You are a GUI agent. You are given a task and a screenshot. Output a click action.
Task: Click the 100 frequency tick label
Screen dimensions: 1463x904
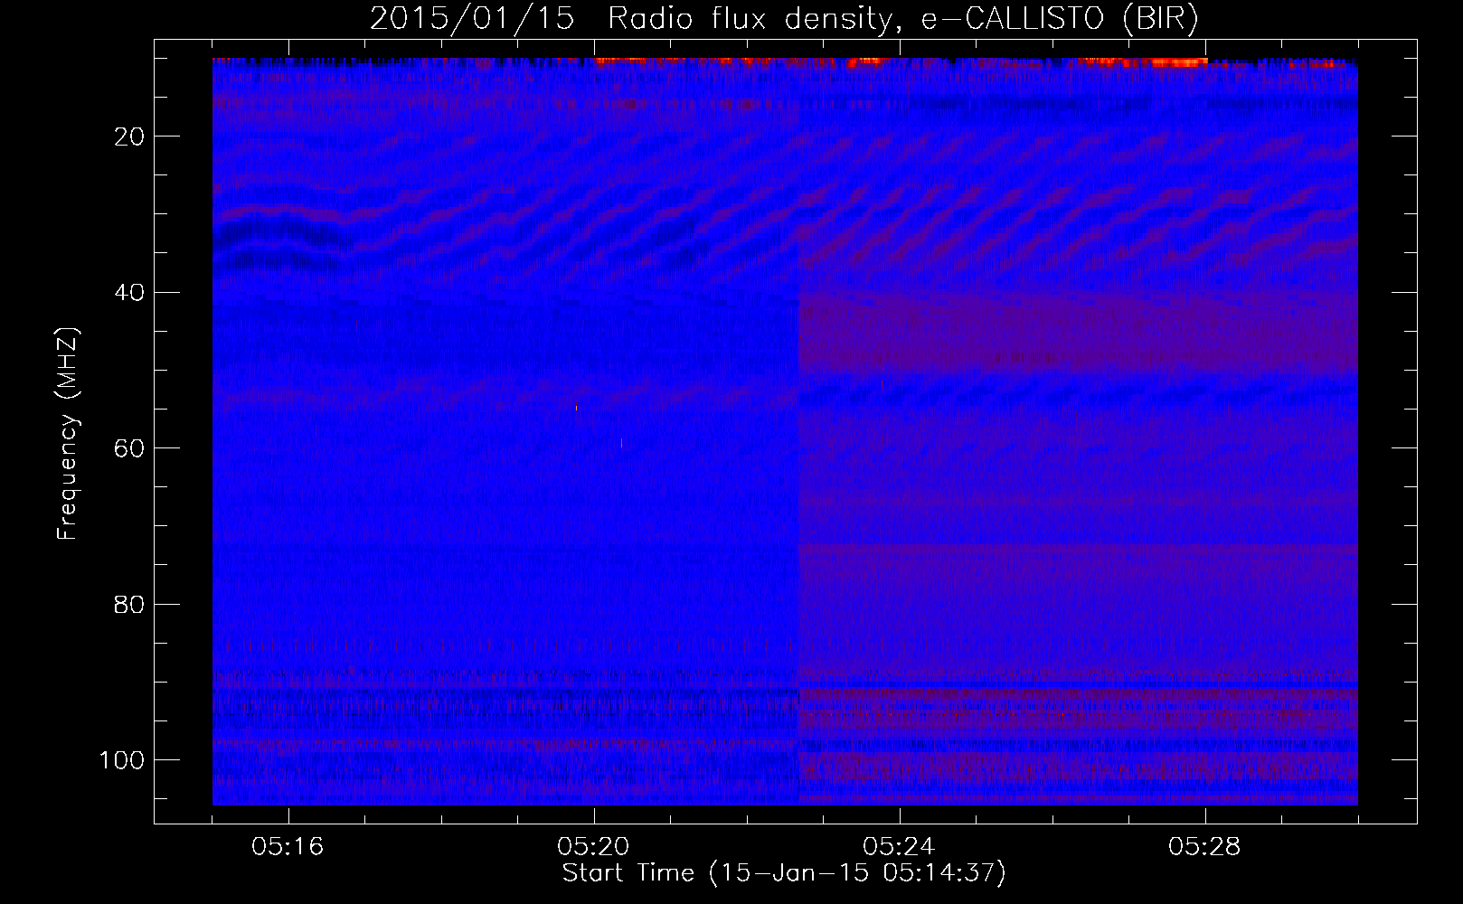[122, 760]
